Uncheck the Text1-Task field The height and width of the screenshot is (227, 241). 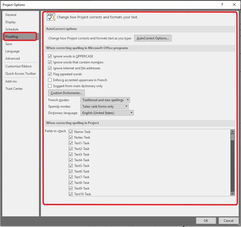click(x=71, y=143)
